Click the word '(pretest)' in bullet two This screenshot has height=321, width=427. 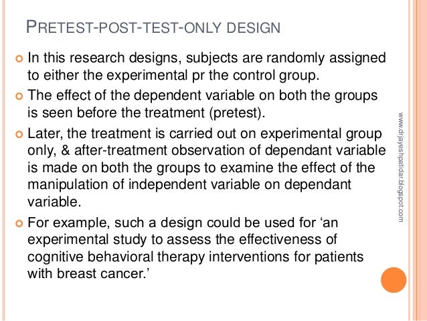click(237, 113)
